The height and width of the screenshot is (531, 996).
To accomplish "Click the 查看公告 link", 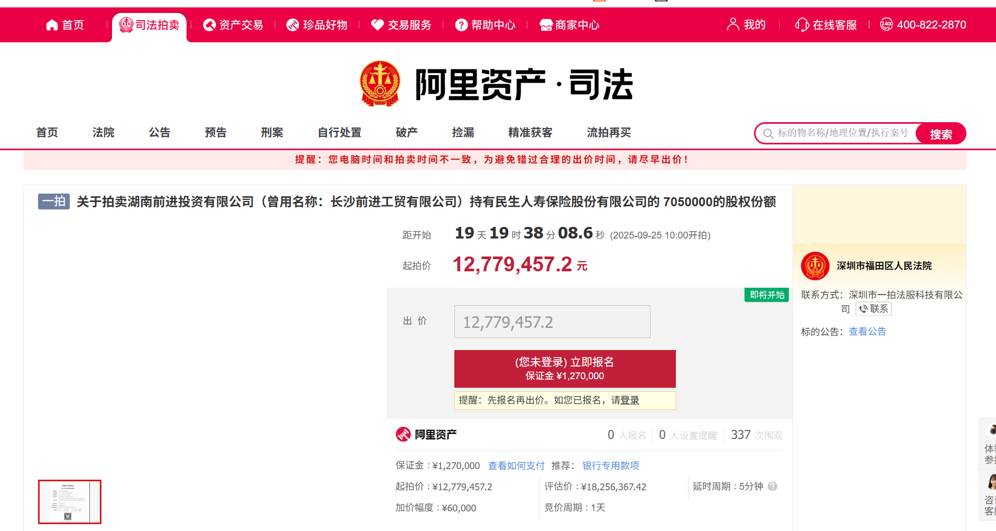I will 868,332.
